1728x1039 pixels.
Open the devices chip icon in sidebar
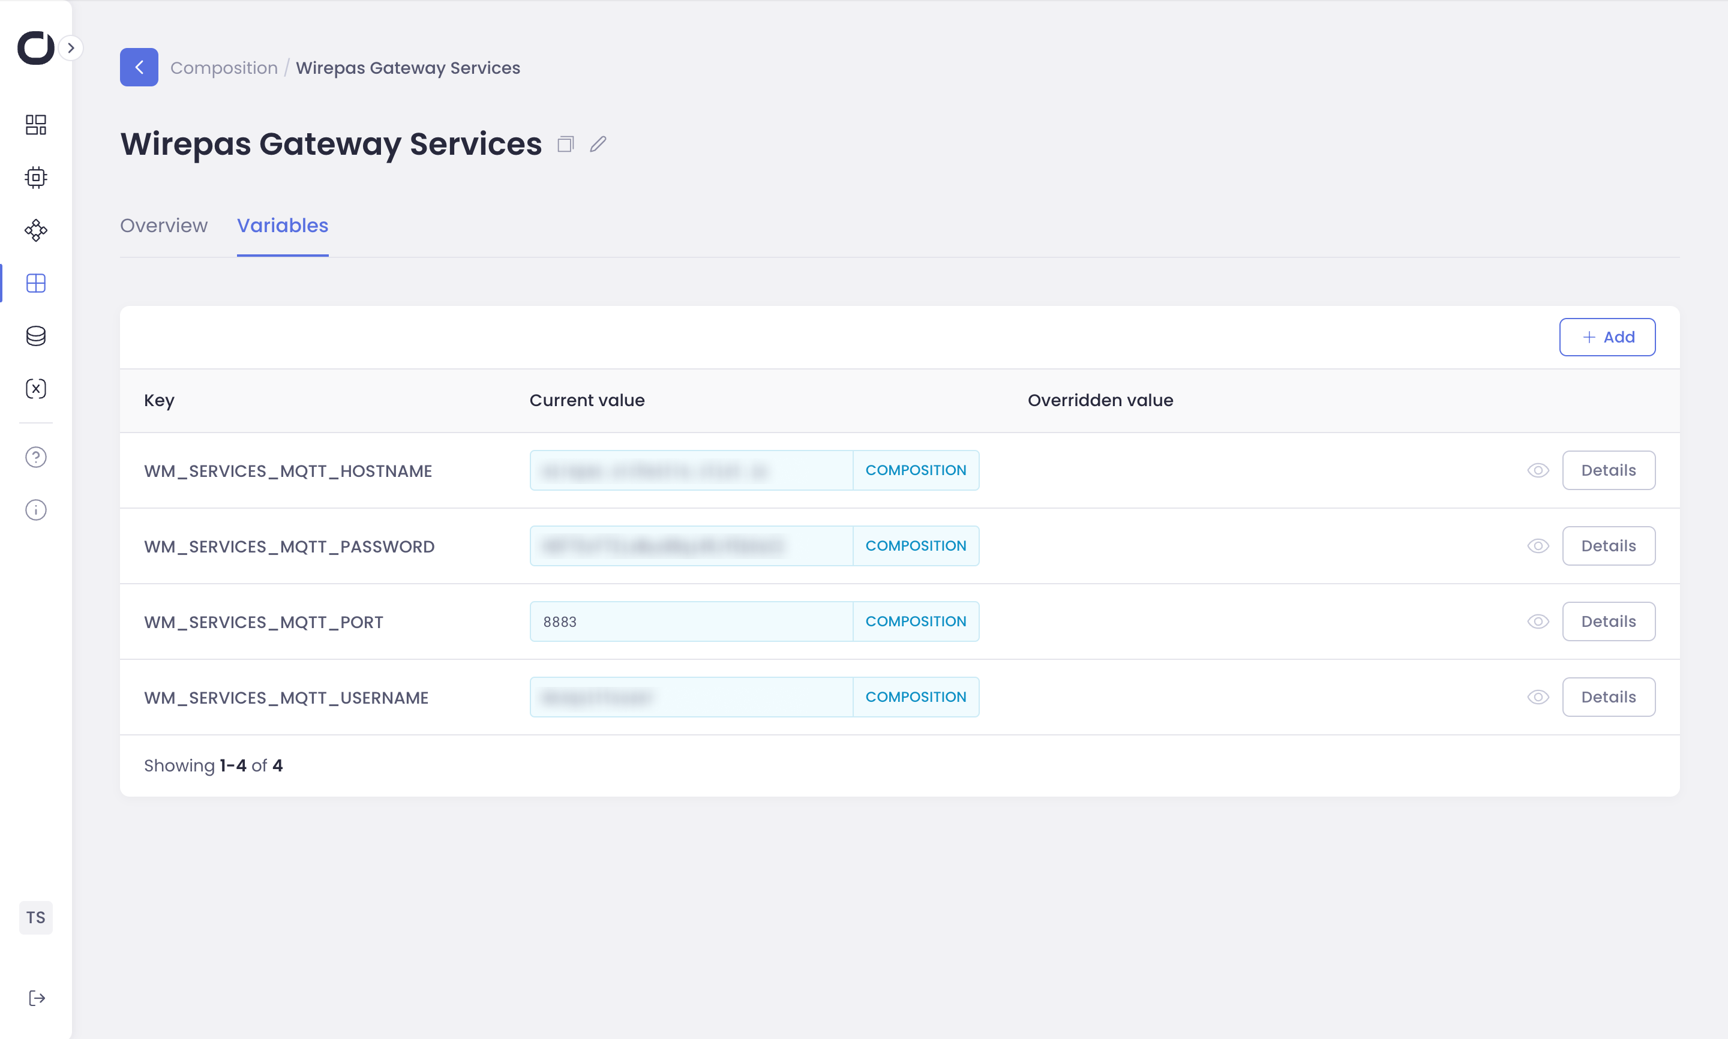tap(36, 177)
